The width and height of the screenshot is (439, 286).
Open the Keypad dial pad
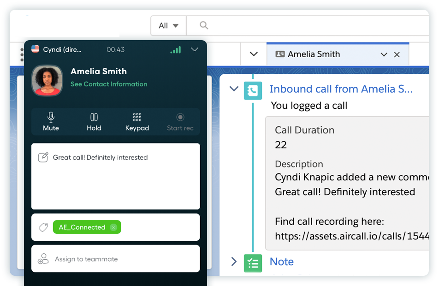coord(137,122)
